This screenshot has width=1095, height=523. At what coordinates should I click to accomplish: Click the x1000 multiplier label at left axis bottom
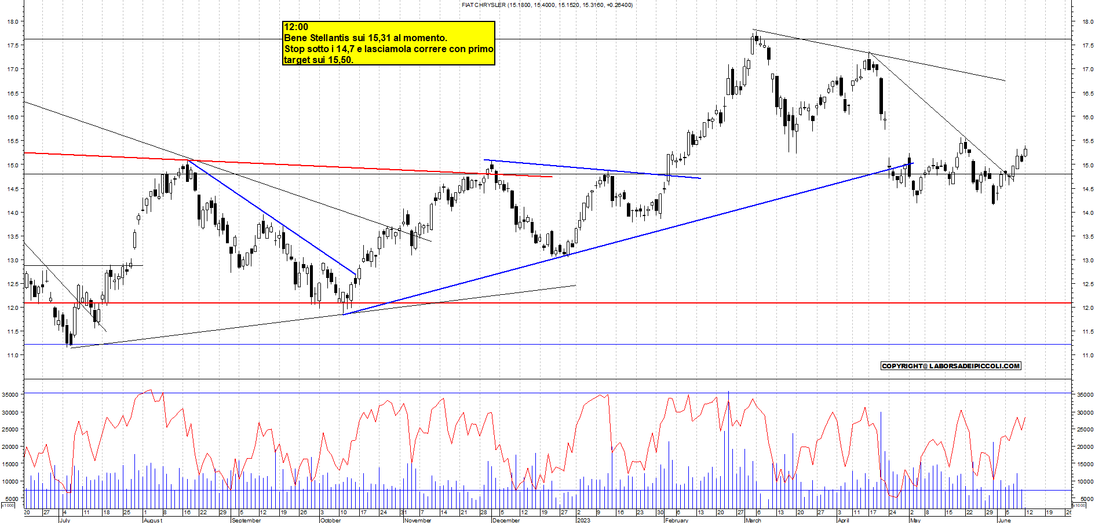8,505
